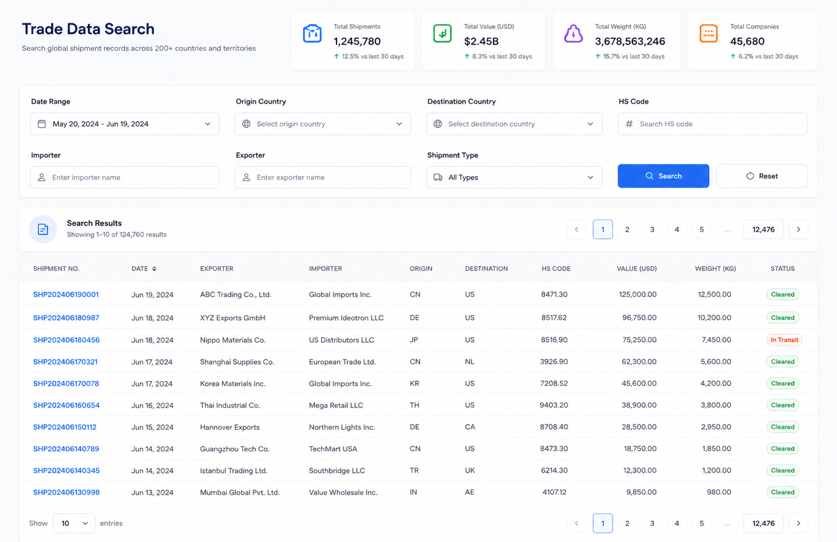Click the Total Value green icon
Screen dimensions: 837x542
coord(442,34)
